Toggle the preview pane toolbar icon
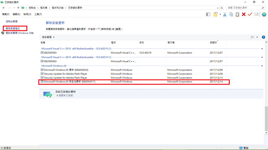Viewport: 268px width, 150px height. (208, 15)
